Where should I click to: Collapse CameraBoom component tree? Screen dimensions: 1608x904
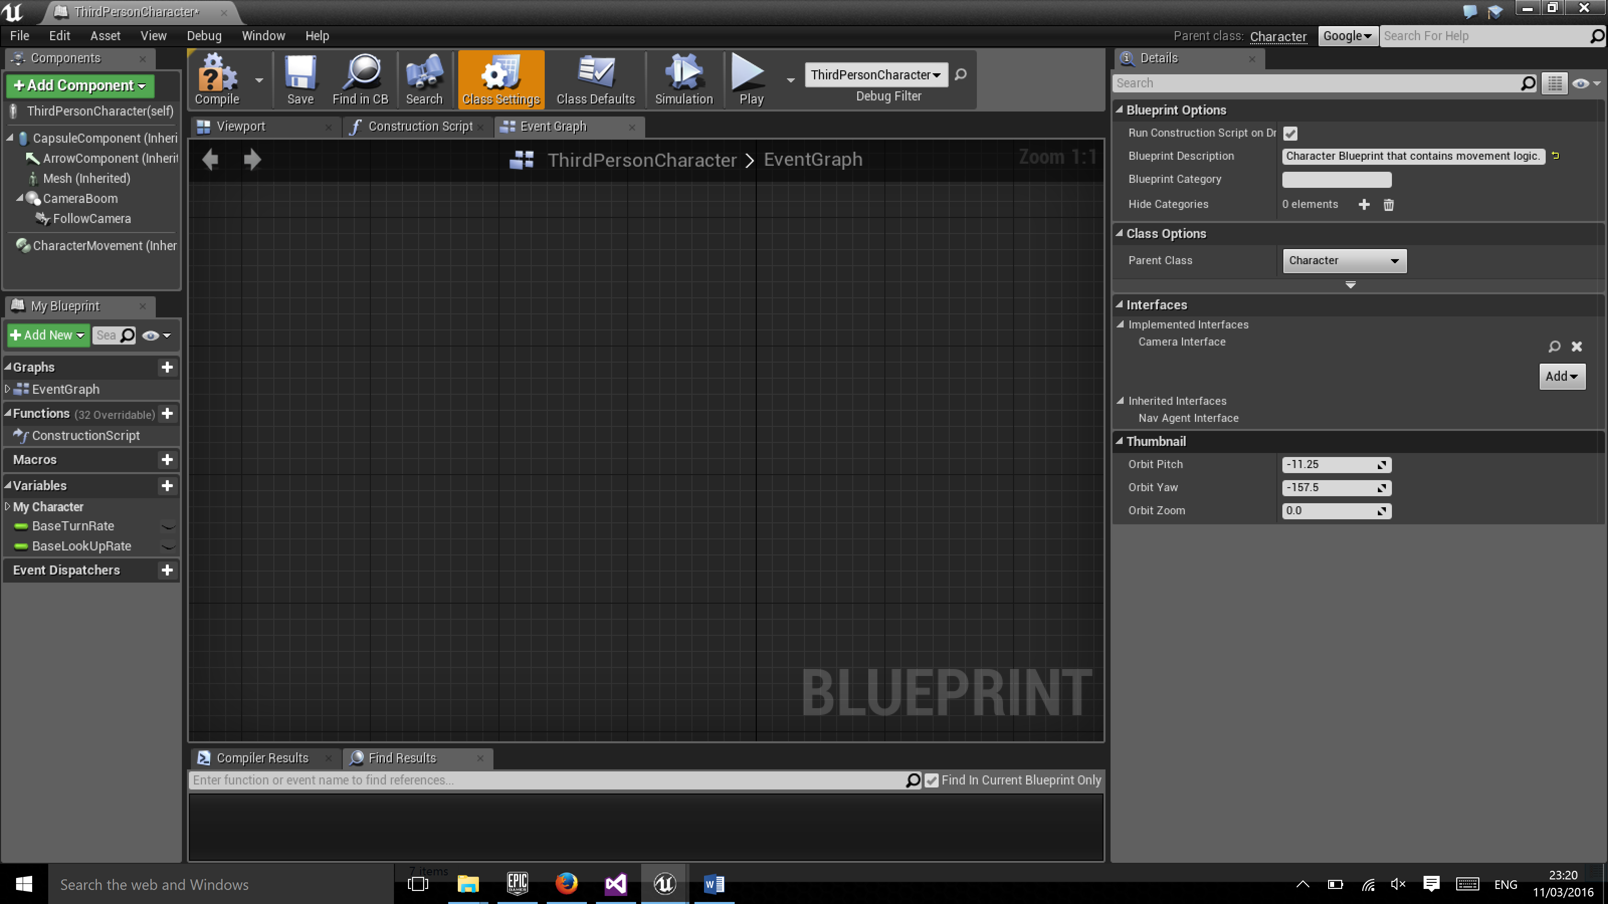[20, 198]
